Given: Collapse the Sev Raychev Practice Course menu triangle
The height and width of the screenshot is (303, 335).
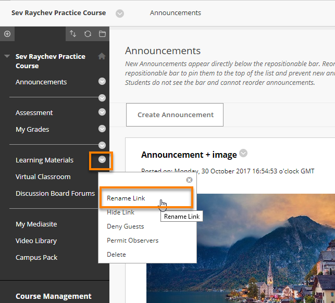Looking at the screenshot, I should (x=7, y=56).
